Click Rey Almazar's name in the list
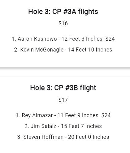The width and height of the screenshot is (130, 153). [37, 115]
